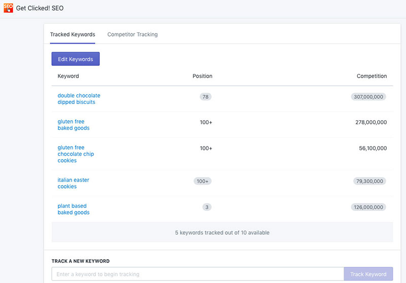Open the italian easter cookies keyword
This screenshot has height=283, width=406.
coord(73,183)
